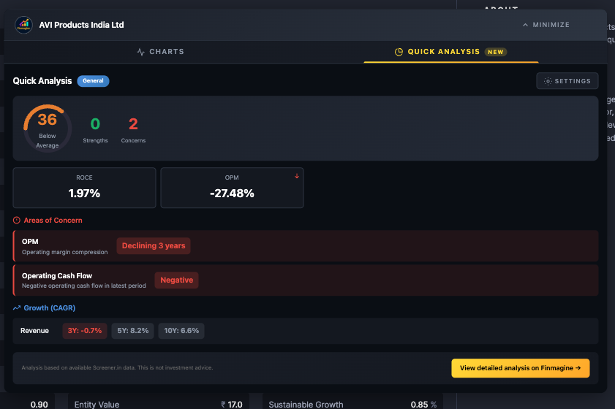Select the 10Y revenue growth chip
615x409 pixels.
[x=182, y=331]
